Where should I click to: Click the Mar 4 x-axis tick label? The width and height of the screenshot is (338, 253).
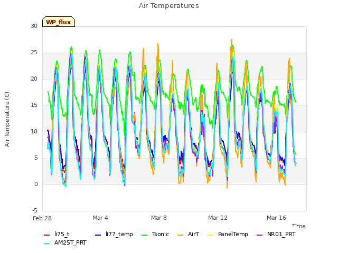click(x=100, y=218)
